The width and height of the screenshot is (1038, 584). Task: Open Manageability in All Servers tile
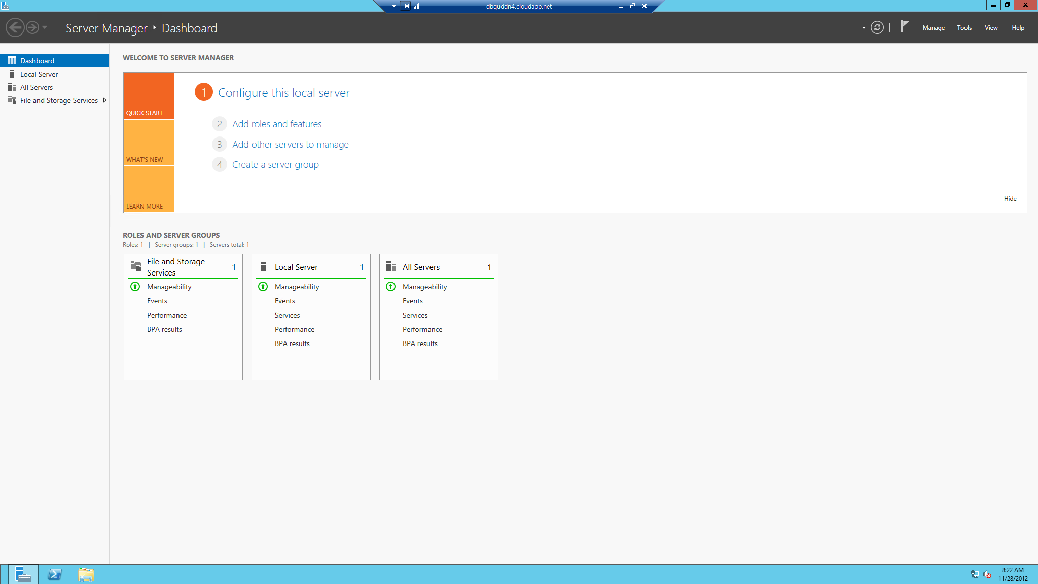click(425, 287)
